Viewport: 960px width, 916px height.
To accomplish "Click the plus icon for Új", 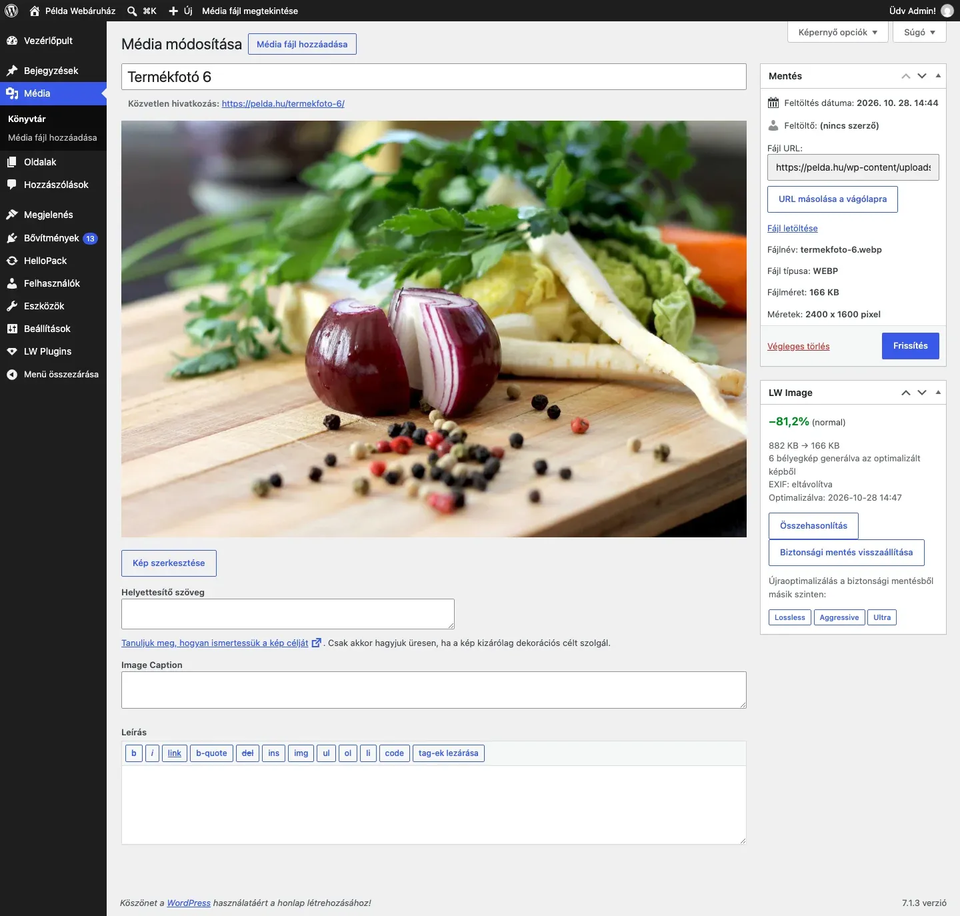I will click(x=173, y=11).
